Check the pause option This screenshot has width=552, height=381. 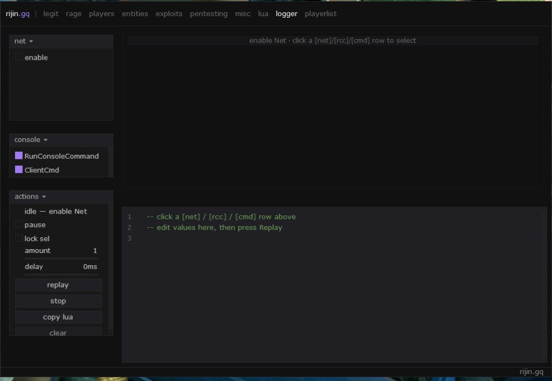pos(19,224)
